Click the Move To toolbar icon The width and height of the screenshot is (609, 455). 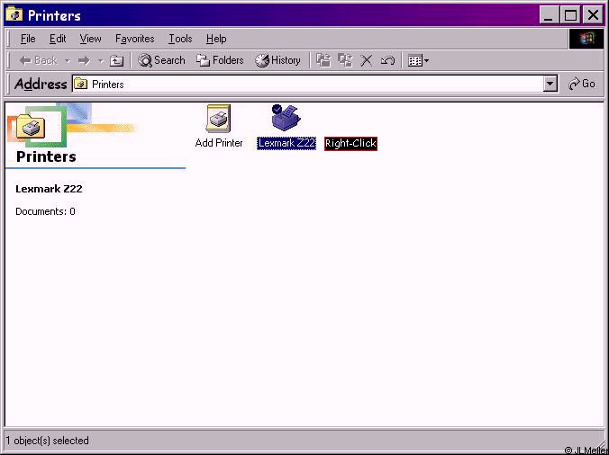click(323, 60)
